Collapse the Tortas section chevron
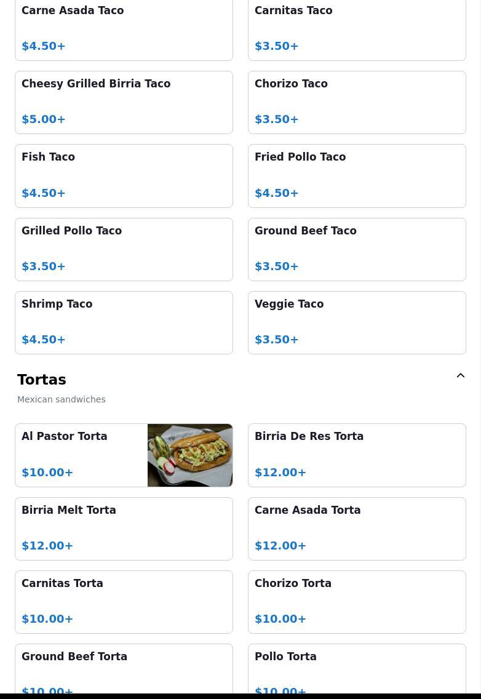Viewport: 481px width, 699px height. (x=461, y=375)
